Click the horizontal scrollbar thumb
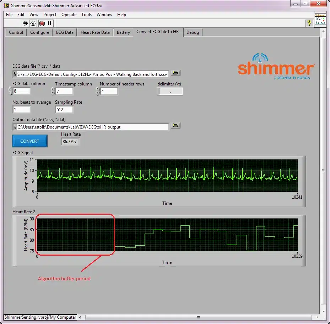 198,317
